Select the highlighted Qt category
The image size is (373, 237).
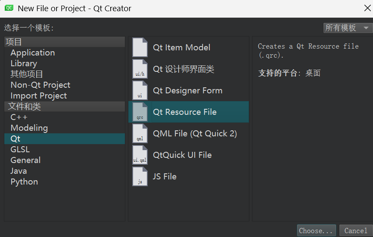[65, 139]
